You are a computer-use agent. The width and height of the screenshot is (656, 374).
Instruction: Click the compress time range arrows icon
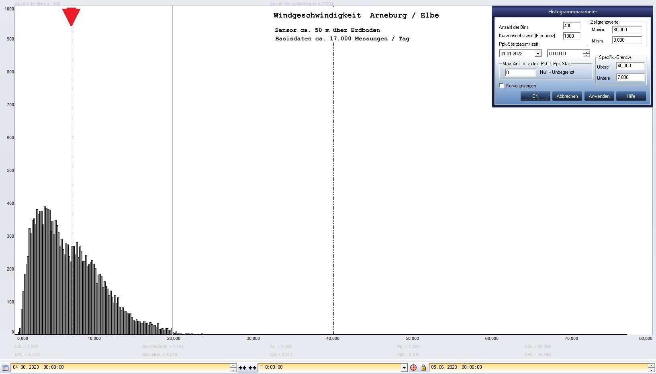coord(242,367)
